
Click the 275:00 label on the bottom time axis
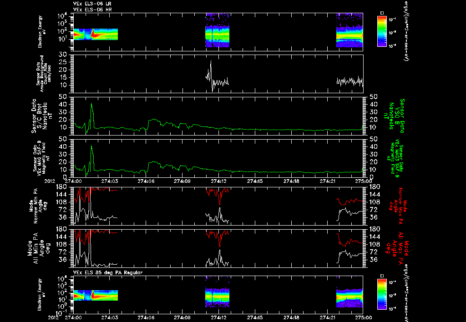[x=363, y=317]
